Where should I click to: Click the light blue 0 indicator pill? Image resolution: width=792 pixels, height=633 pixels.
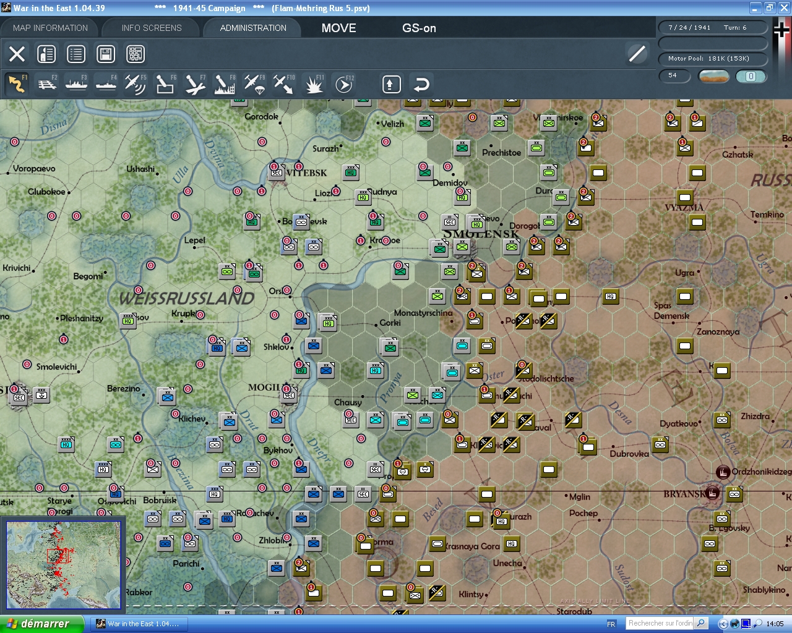[x=751, y=76]
